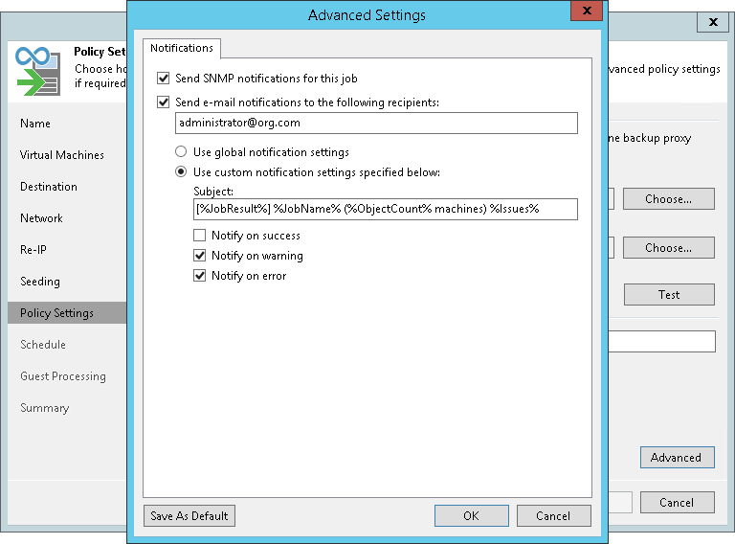Toggle Send e-mail notifications to recipients checkbox
The width and height of the screenshot is (735, 544).
pos(163,102)
